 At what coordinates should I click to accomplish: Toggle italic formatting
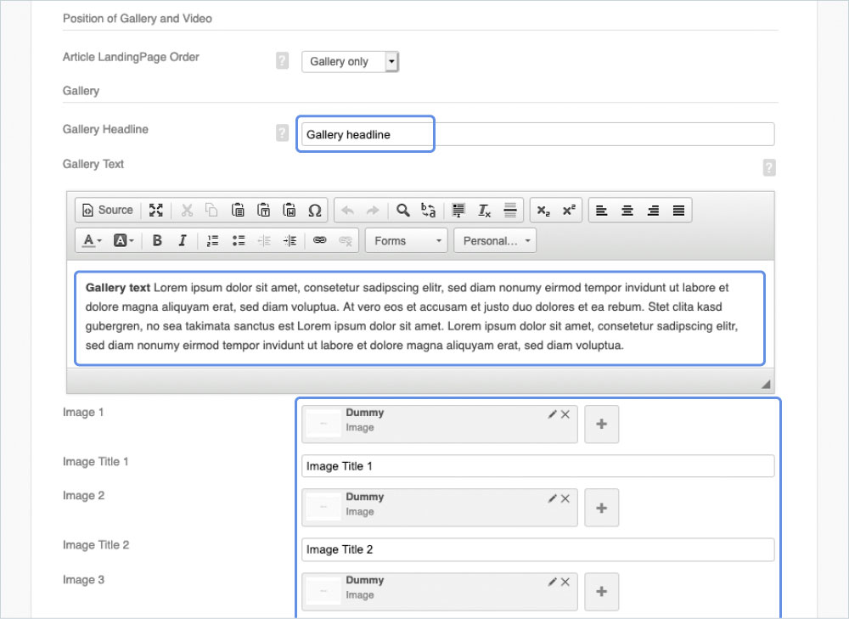[x=183, y=240]
